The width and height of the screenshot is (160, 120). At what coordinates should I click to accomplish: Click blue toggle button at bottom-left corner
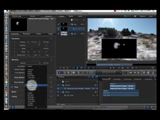13,107
